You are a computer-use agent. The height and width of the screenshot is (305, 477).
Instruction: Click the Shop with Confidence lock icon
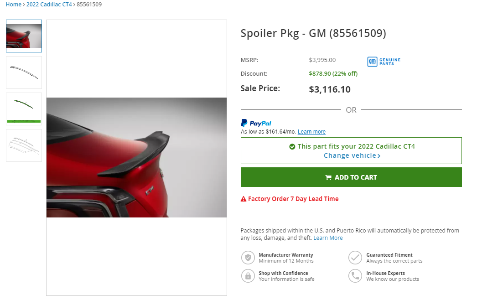coord(248,276)
